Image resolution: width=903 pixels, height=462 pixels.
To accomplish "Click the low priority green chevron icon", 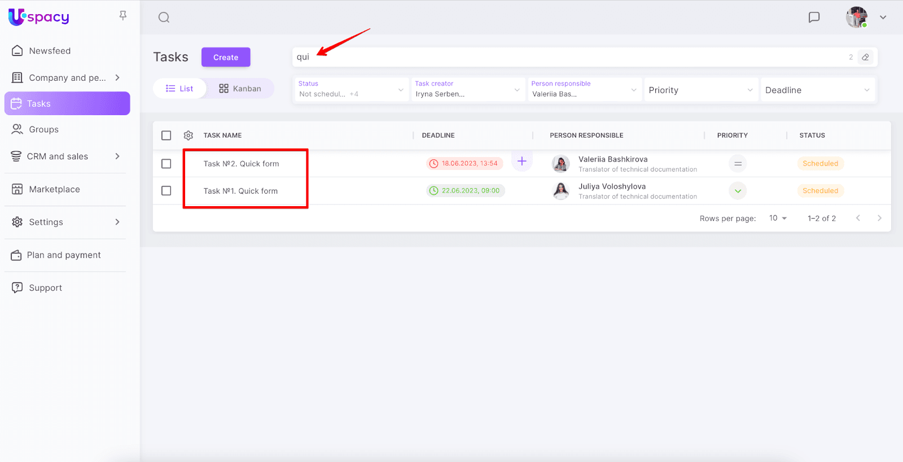I will (x=738, y=191).
